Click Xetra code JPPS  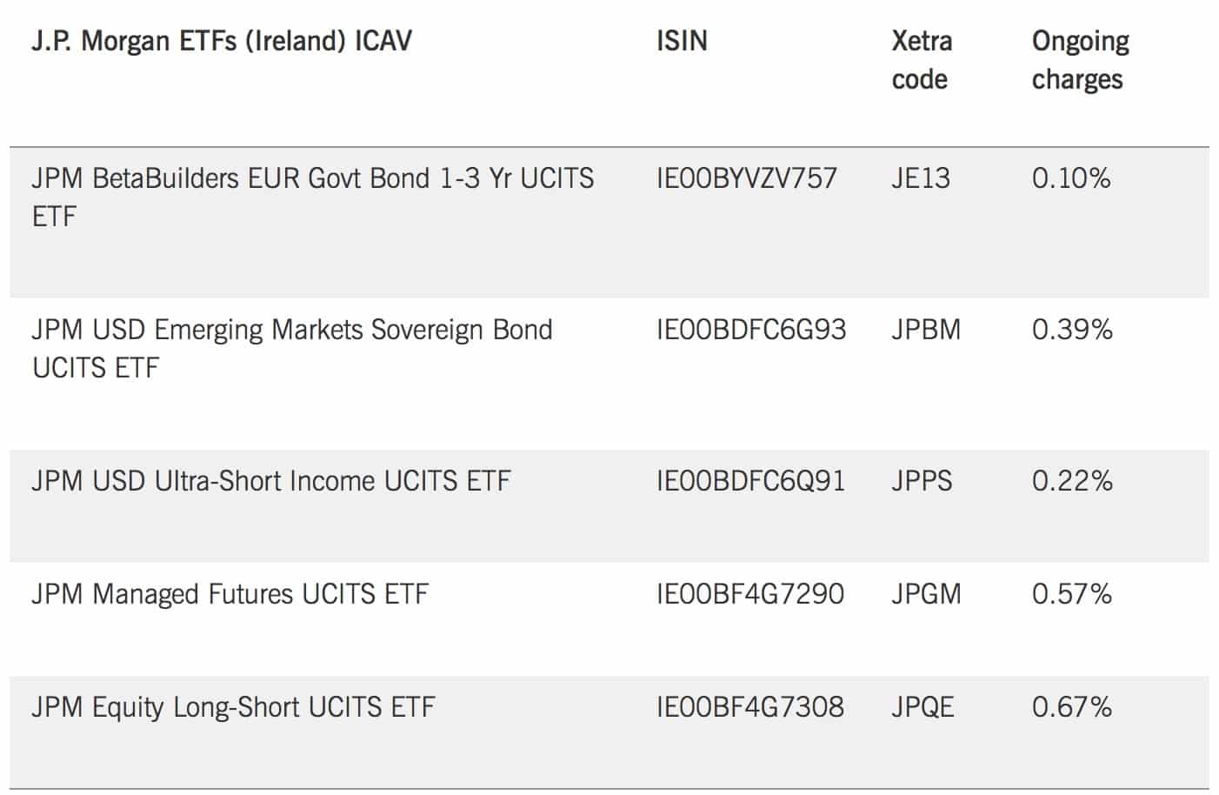[x=922, y=481]
